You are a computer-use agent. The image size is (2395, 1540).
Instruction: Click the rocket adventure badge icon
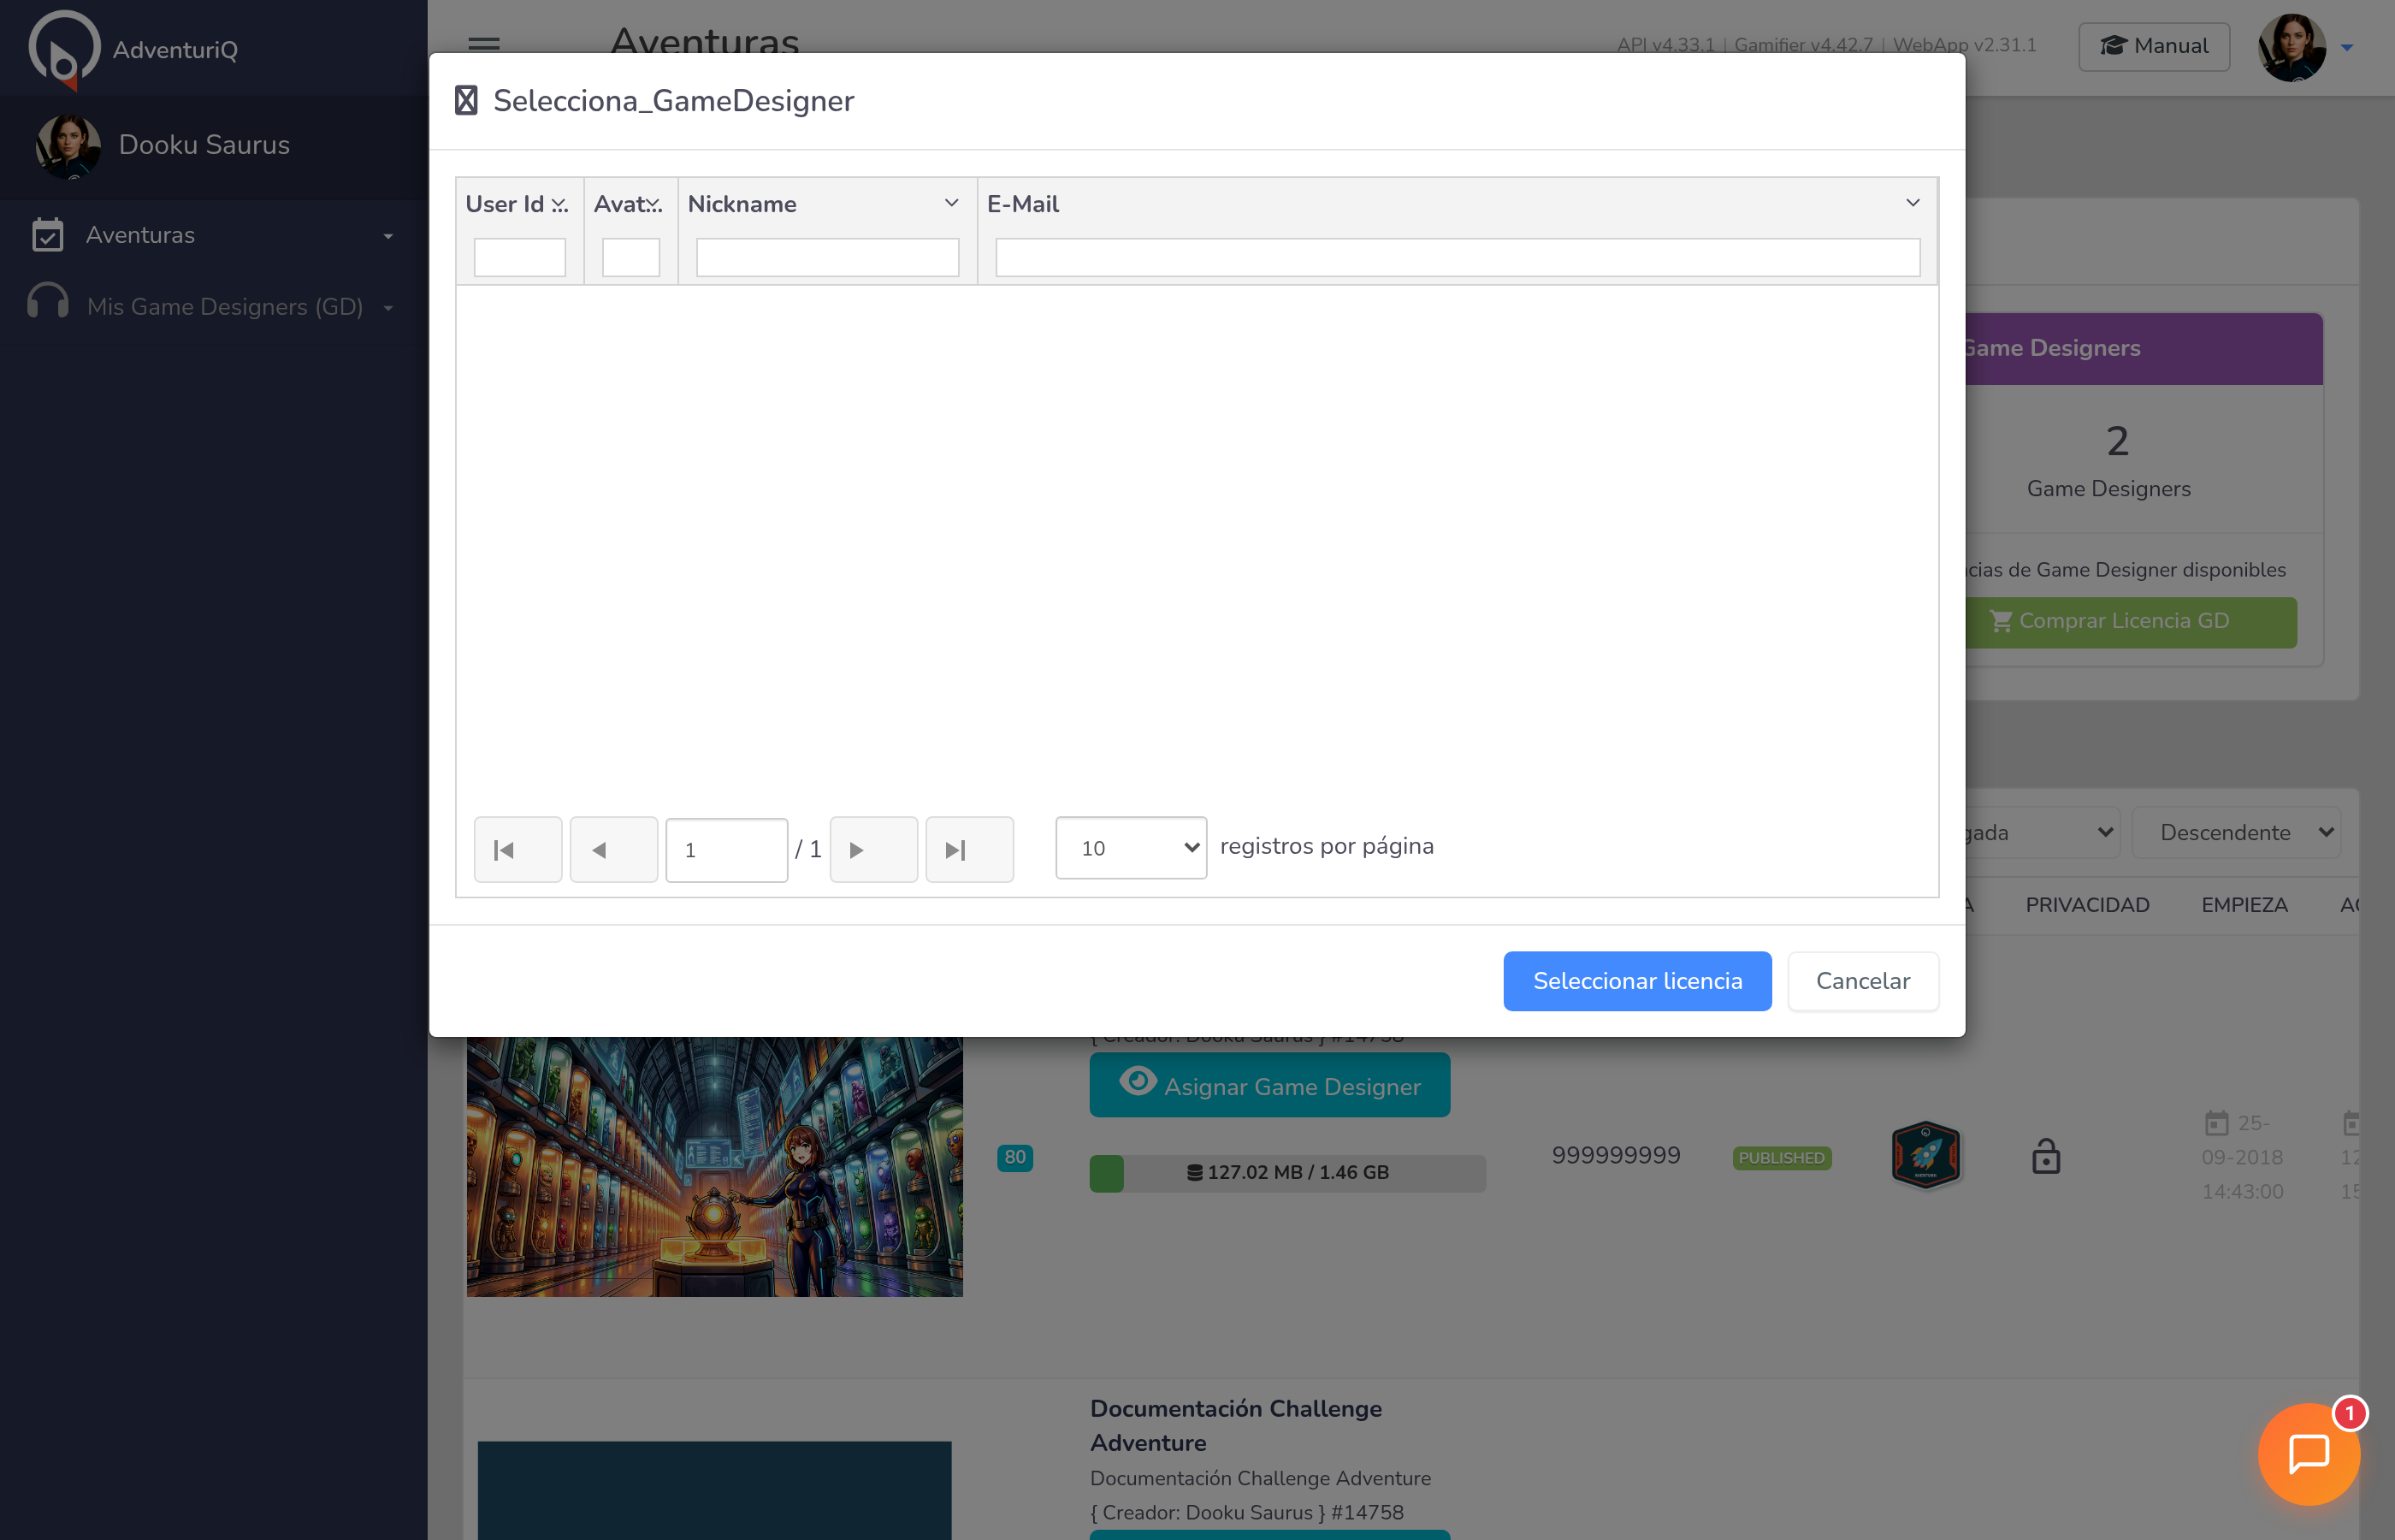click(x=1925, y=1154)
